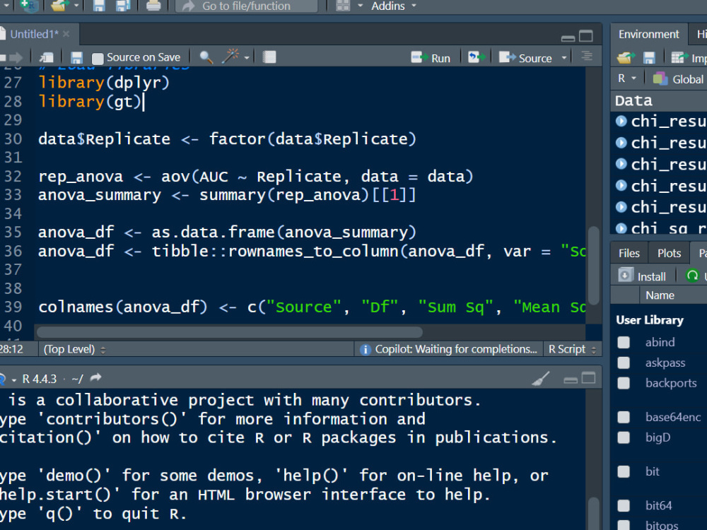The height and width of the screenshot is (530, 707).
Task: Open base64enc package help link
Action: click(x=673, y=417)
